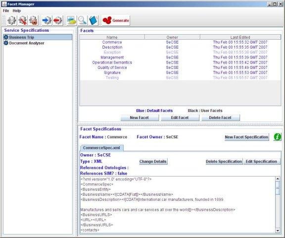Click the 15:55:42 timestamp cell

[x=240, y=62]
